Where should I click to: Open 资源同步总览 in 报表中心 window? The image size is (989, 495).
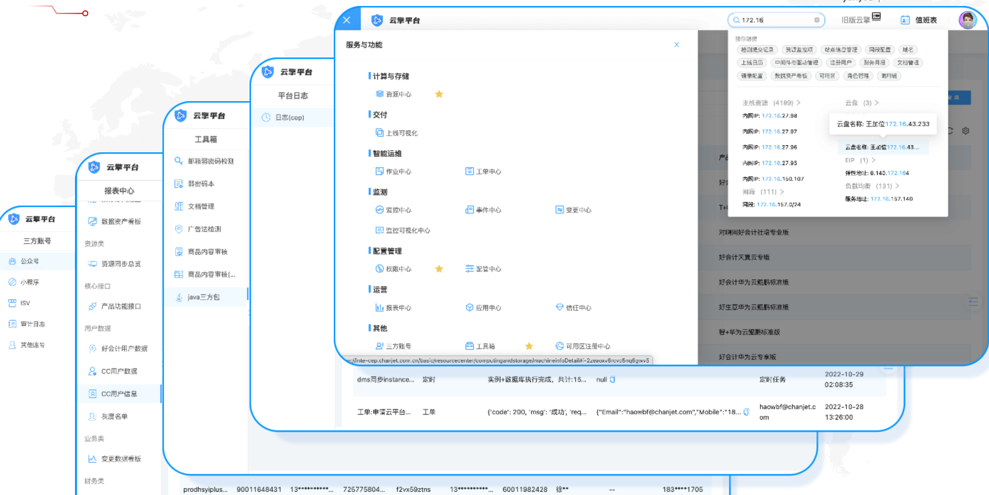pyautogui.click(x=115, y=264)
